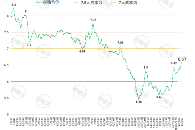
Task: Select the bold 6.57 latest price label
Action: tap(182, 59)
